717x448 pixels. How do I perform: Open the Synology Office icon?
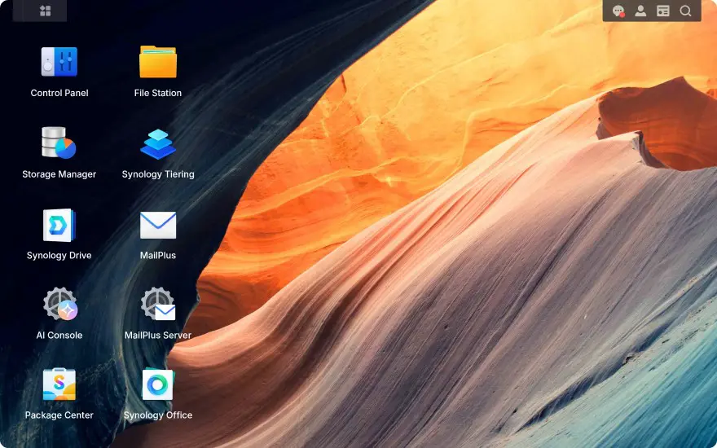pyautogui.click(x=158, y=384)
